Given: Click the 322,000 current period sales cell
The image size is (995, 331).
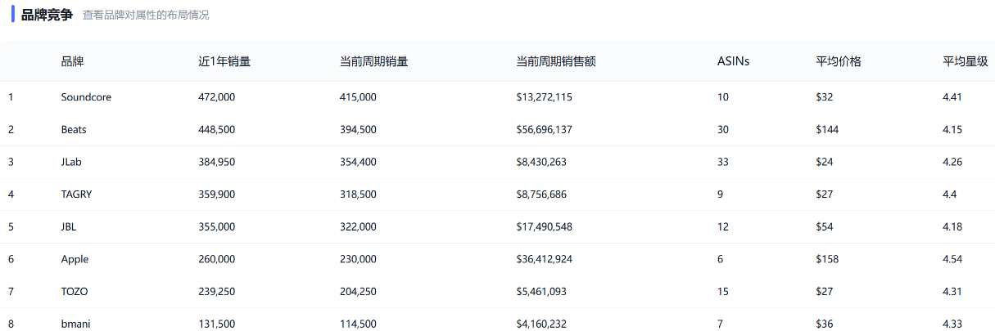Looking at the screenshot, I should [358, 227].
